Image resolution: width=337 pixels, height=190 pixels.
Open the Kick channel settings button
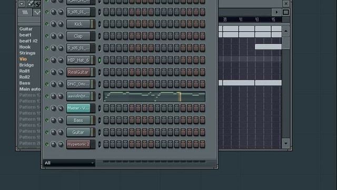point(78,24)
